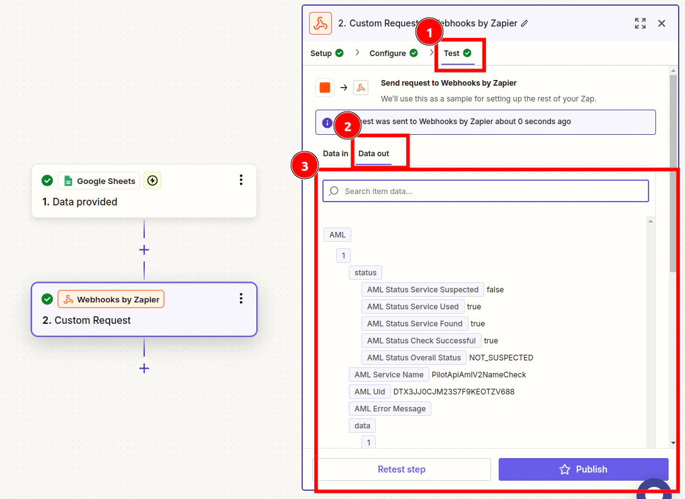
Task: Open the three-dot menu on the Google Sheets step
Action: 241,180
